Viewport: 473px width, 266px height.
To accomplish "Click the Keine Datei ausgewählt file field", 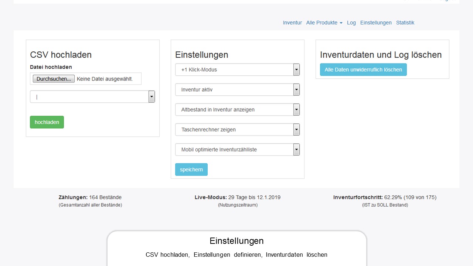I will point(105,79).
